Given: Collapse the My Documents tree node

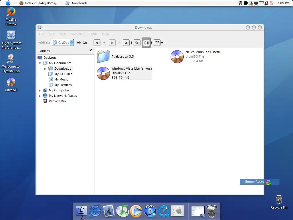Looking at the screenshot, I should coord(40,63).
